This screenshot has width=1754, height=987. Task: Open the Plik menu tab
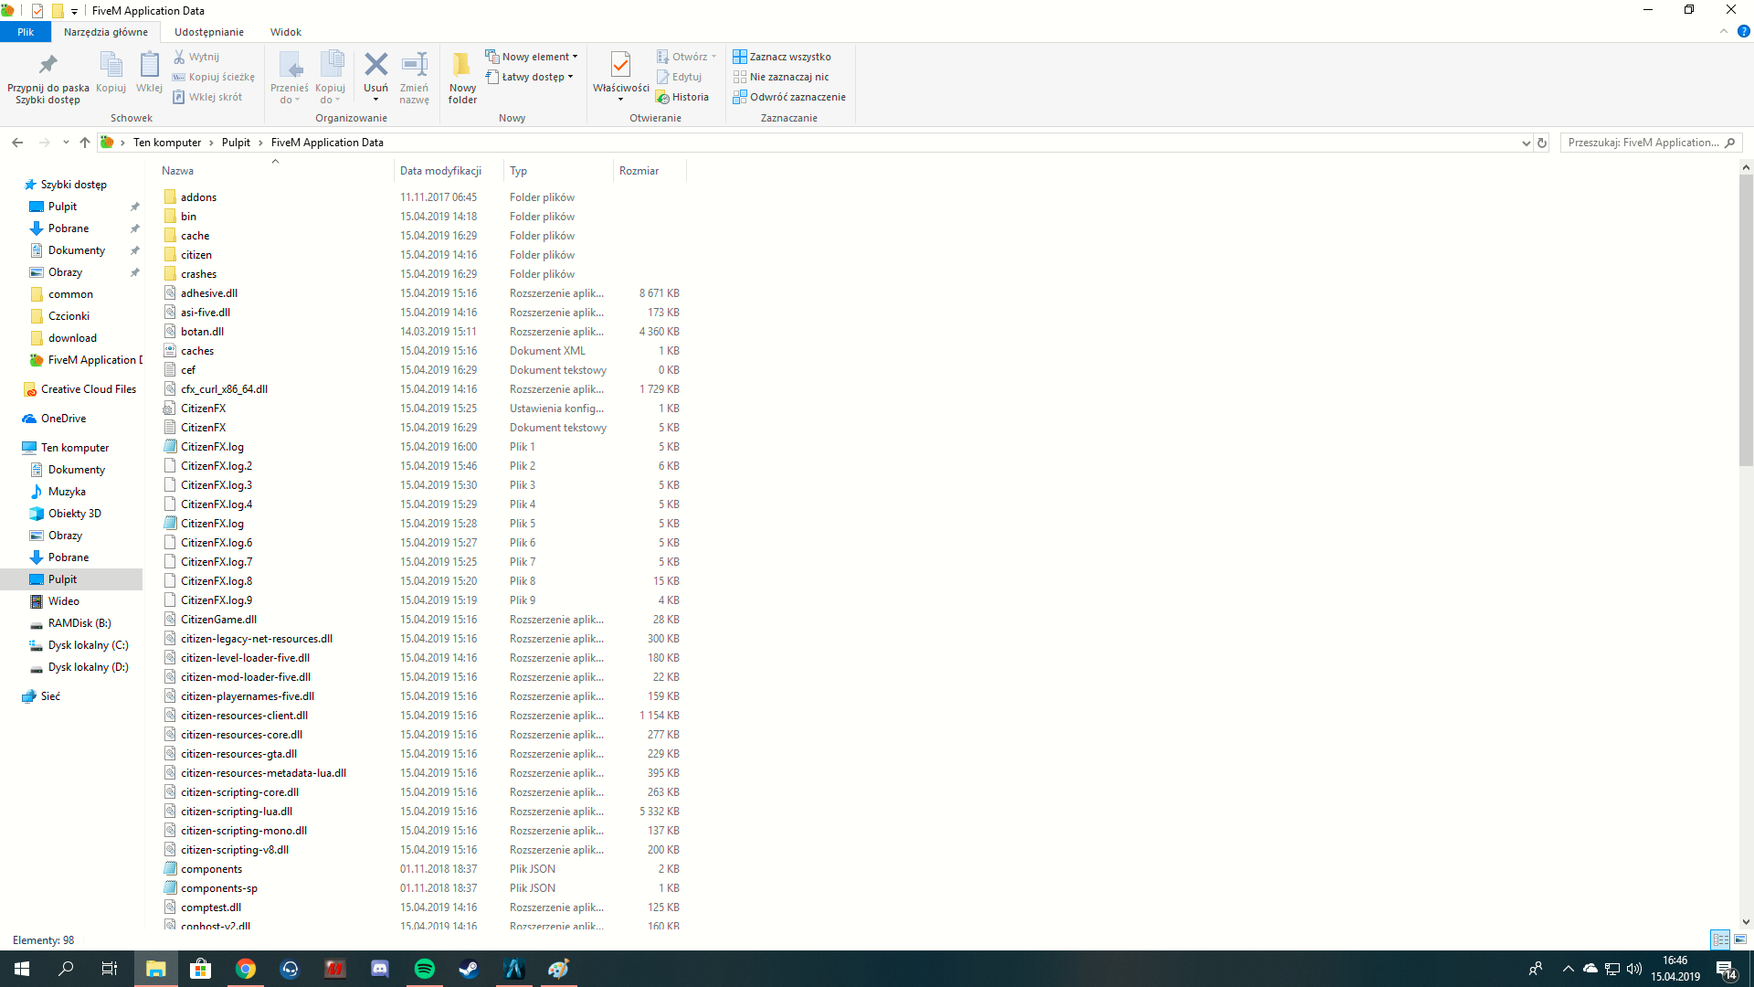coord(26,32)
